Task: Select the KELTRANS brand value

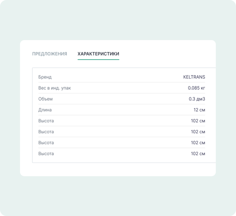Action: click(194, 77)
